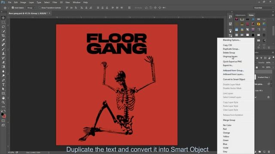Screen dimensions: 275x154
Task: Select the Move tool in the toolbox
Action: 3,18
